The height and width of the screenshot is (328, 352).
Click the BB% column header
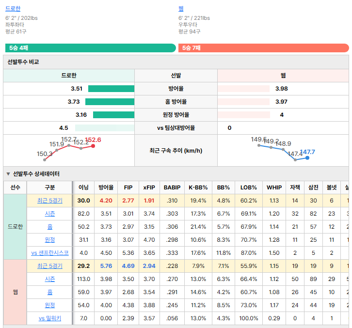tap(224, 187)
